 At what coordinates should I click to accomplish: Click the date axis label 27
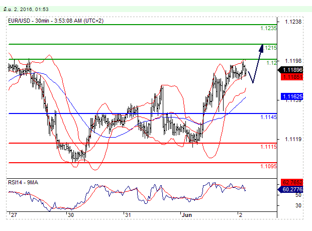click(x=14, y=215)
